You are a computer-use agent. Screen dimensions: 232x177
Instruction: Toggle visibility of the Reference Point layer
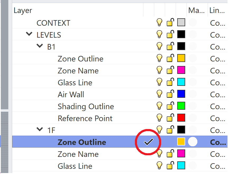point(159,118)
